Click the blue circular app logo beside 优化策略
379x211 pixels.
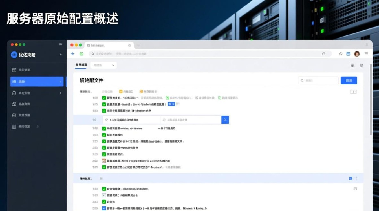(x=14, y=55)
